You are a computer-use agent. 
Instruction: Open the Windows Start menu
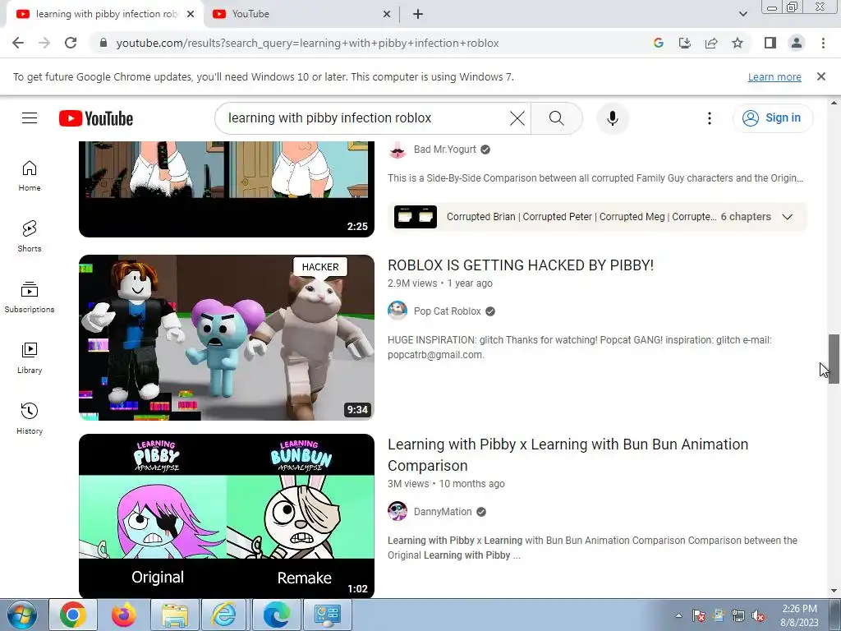click(22, 615)
